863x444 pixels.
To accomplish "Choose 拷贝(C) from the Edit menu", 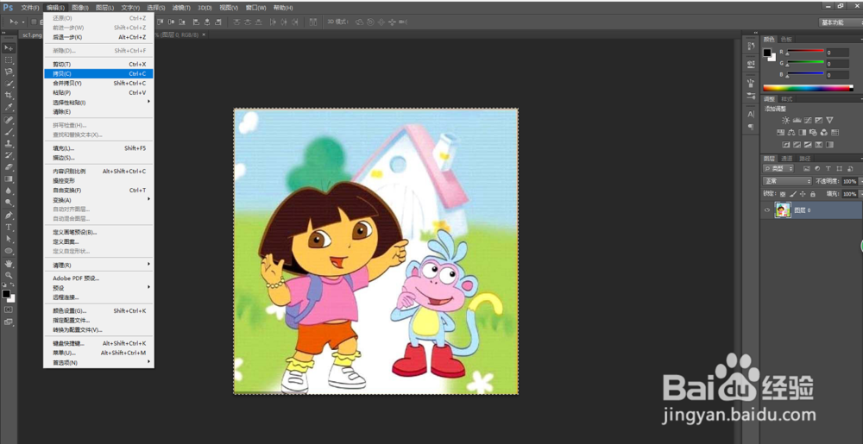I will tap(99, 73).
